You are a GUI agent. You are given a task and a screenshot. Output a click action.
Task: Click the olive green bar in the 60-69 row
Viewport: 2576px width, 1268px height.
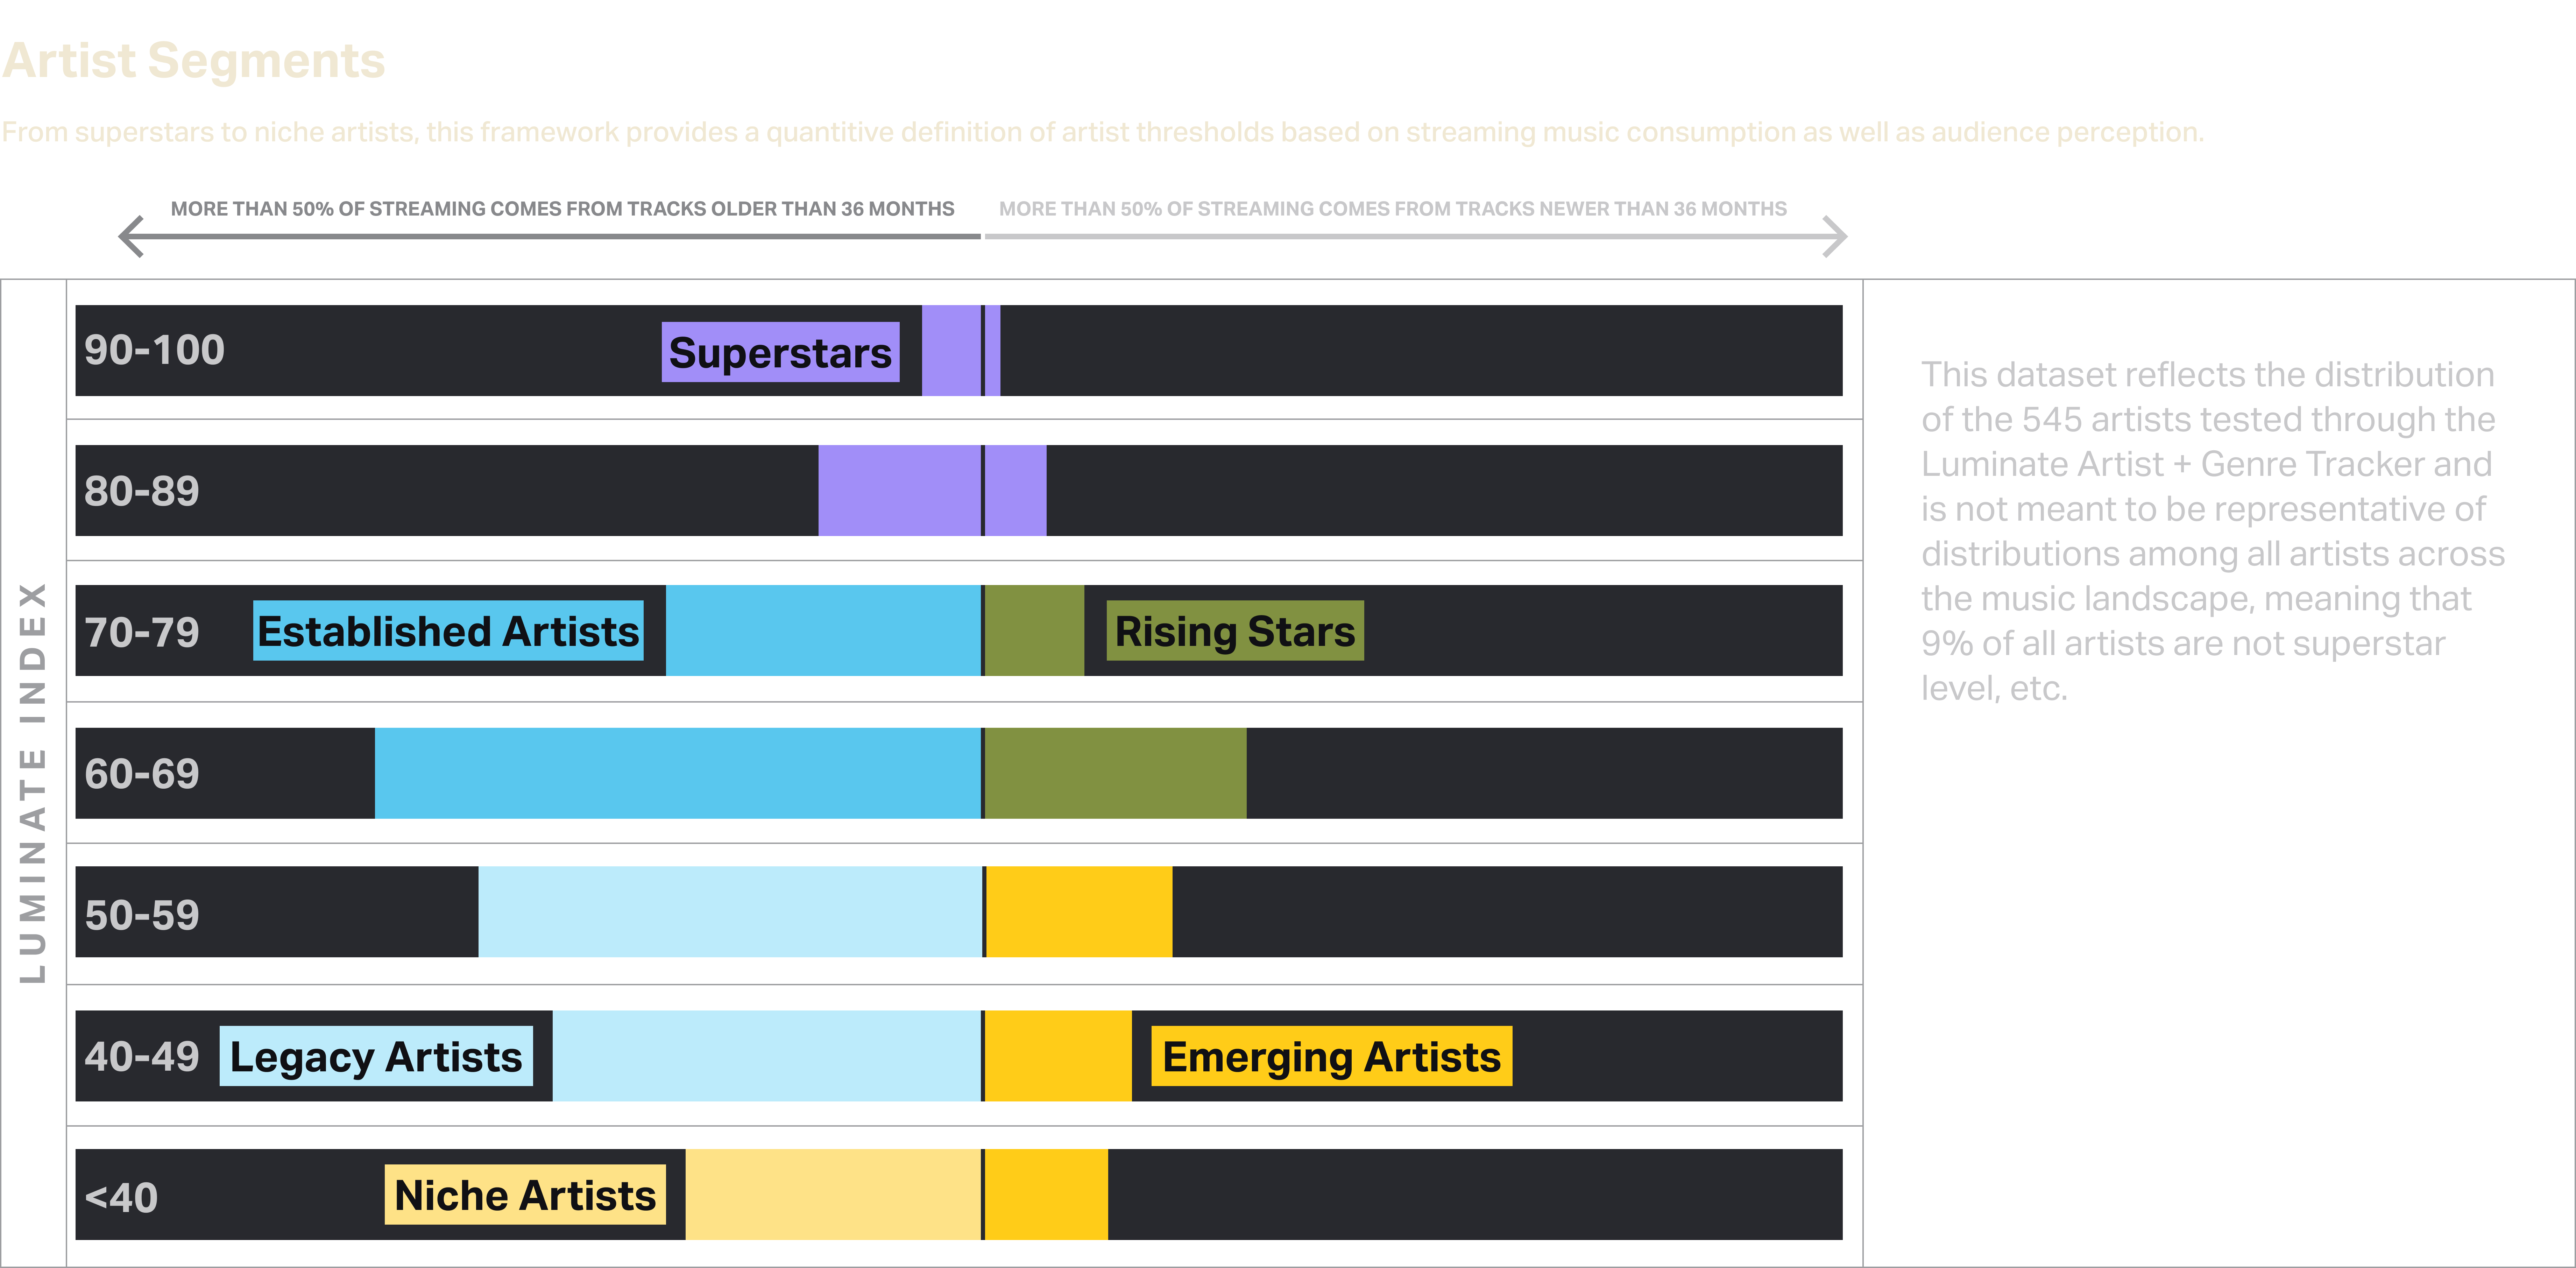tap(1115, 773)
